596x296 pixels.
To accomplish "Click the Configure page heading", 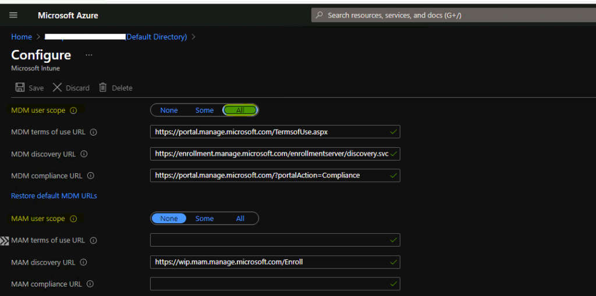I will (x=41, y=55).
